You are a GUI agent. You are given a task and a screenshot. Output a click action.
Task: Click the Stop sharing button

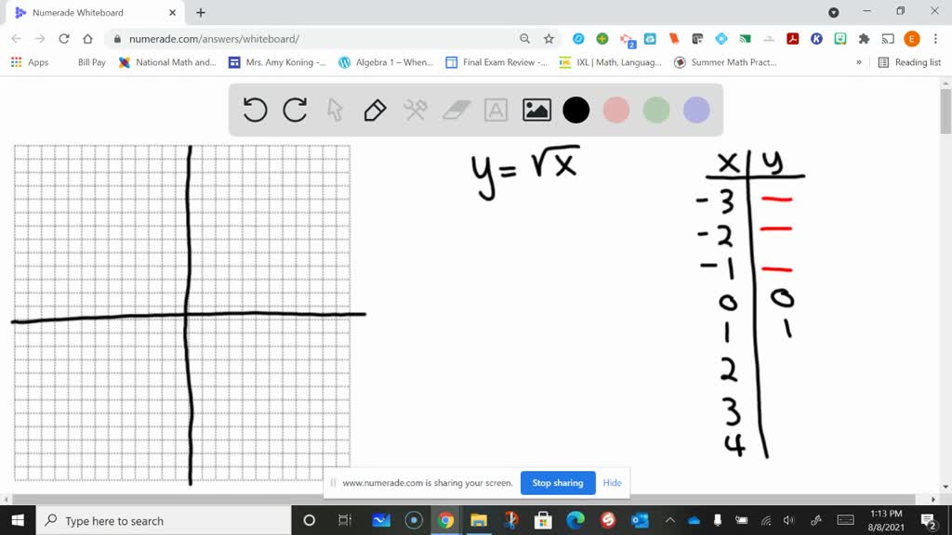[x=558, y=483]
